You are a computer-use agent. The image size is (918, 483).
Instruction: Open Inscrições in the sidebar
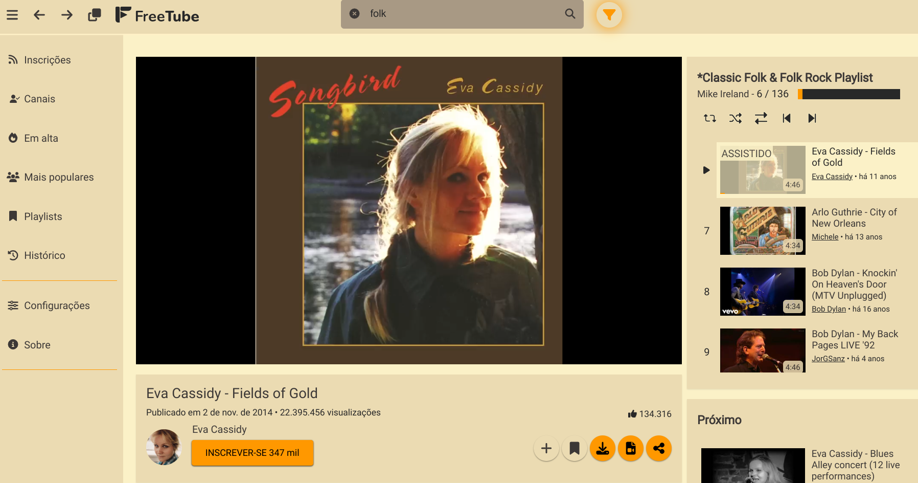pos(47,60)
